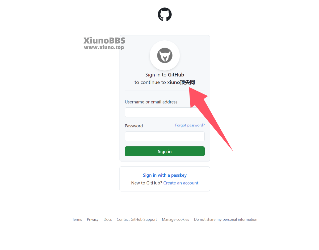This screenshot has width=319, height=250.
Task: Click the www.xiuno.top watermark text
Action: (104, 48)
